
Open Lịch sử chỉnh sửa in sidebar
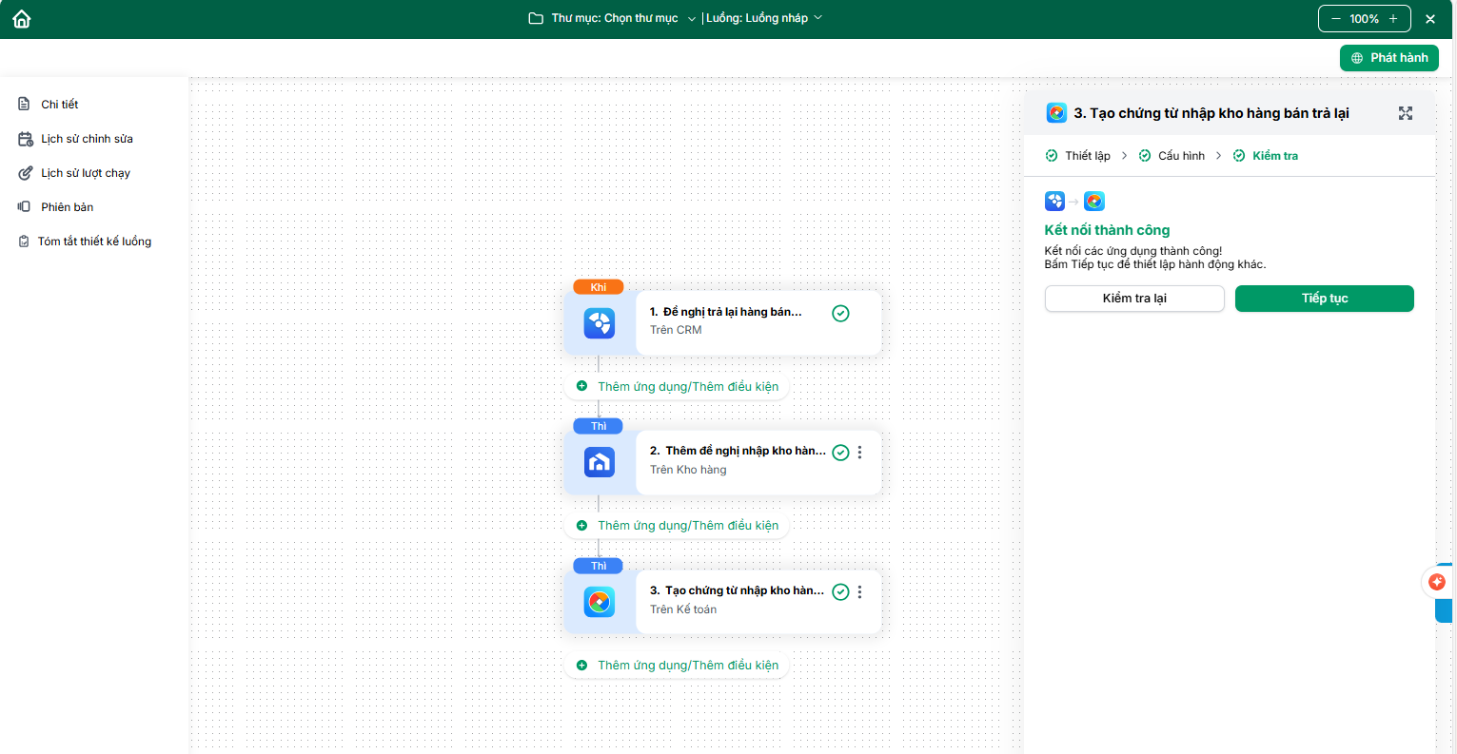tap(87, 139)
